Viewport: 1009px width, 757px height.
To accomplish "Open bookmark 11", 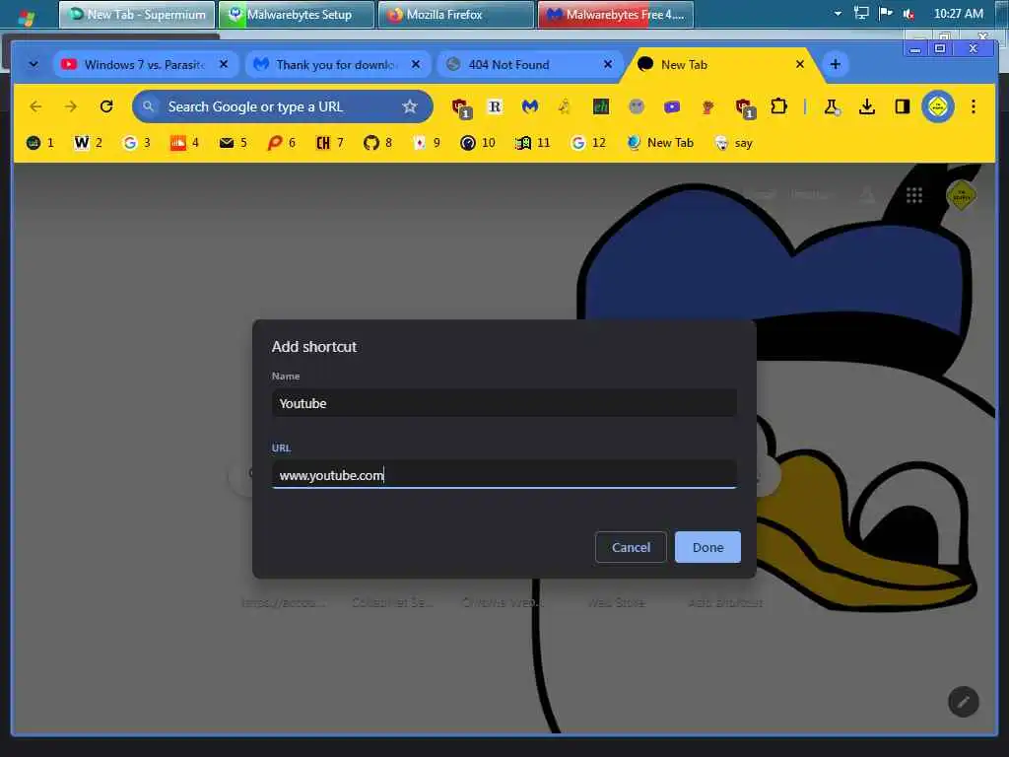I will [533, 143].
